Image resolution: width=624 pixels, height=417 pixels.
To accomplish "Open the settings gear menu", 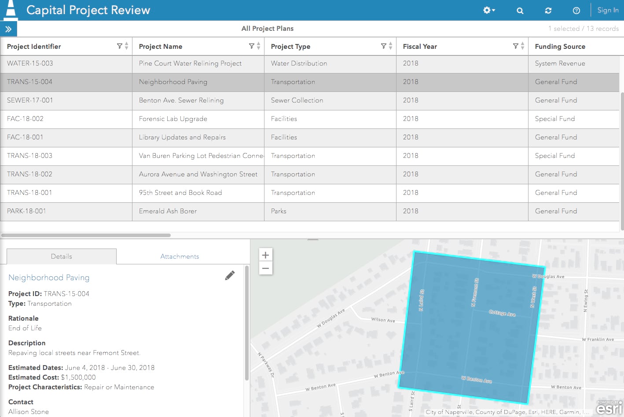I will [x=488, y=10].
